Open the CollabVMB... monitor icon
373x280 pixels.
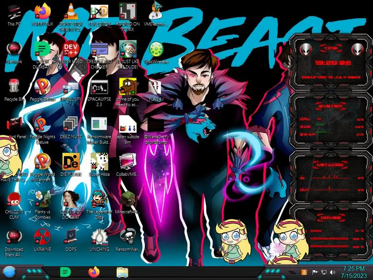(x=128, y=165)
